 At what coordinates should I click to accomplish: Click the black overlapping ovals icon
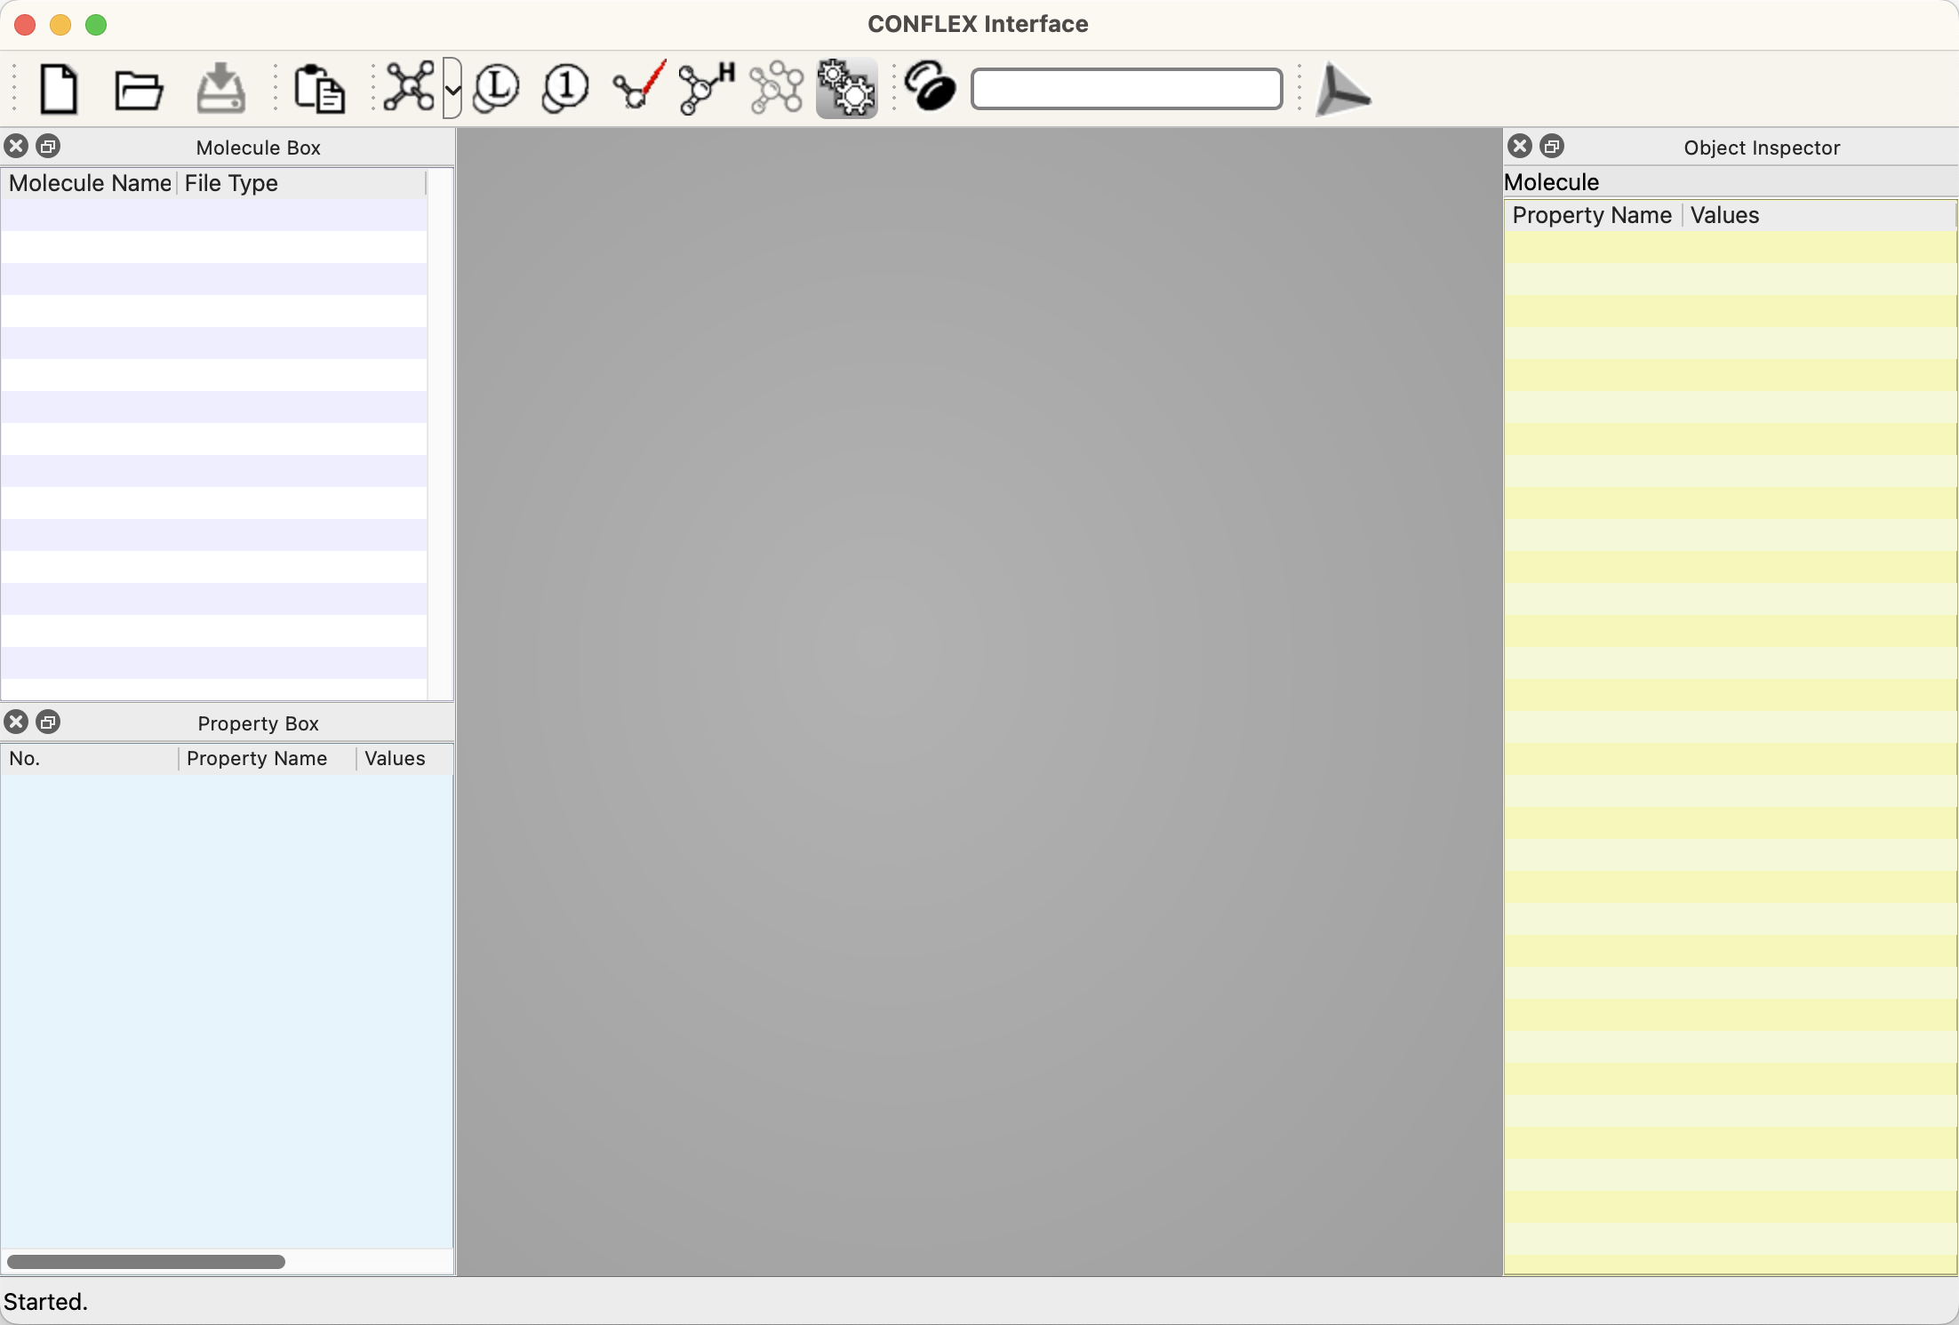point(930,87)
